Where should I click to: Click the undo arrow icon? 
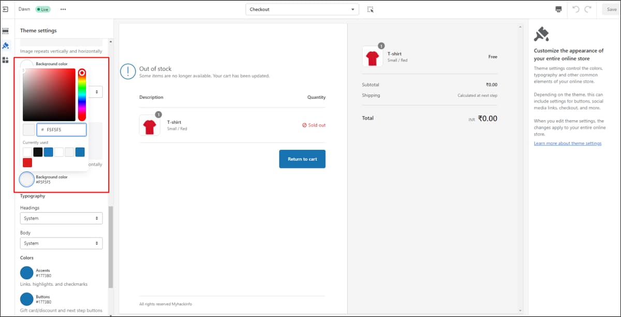coord(576,9)
